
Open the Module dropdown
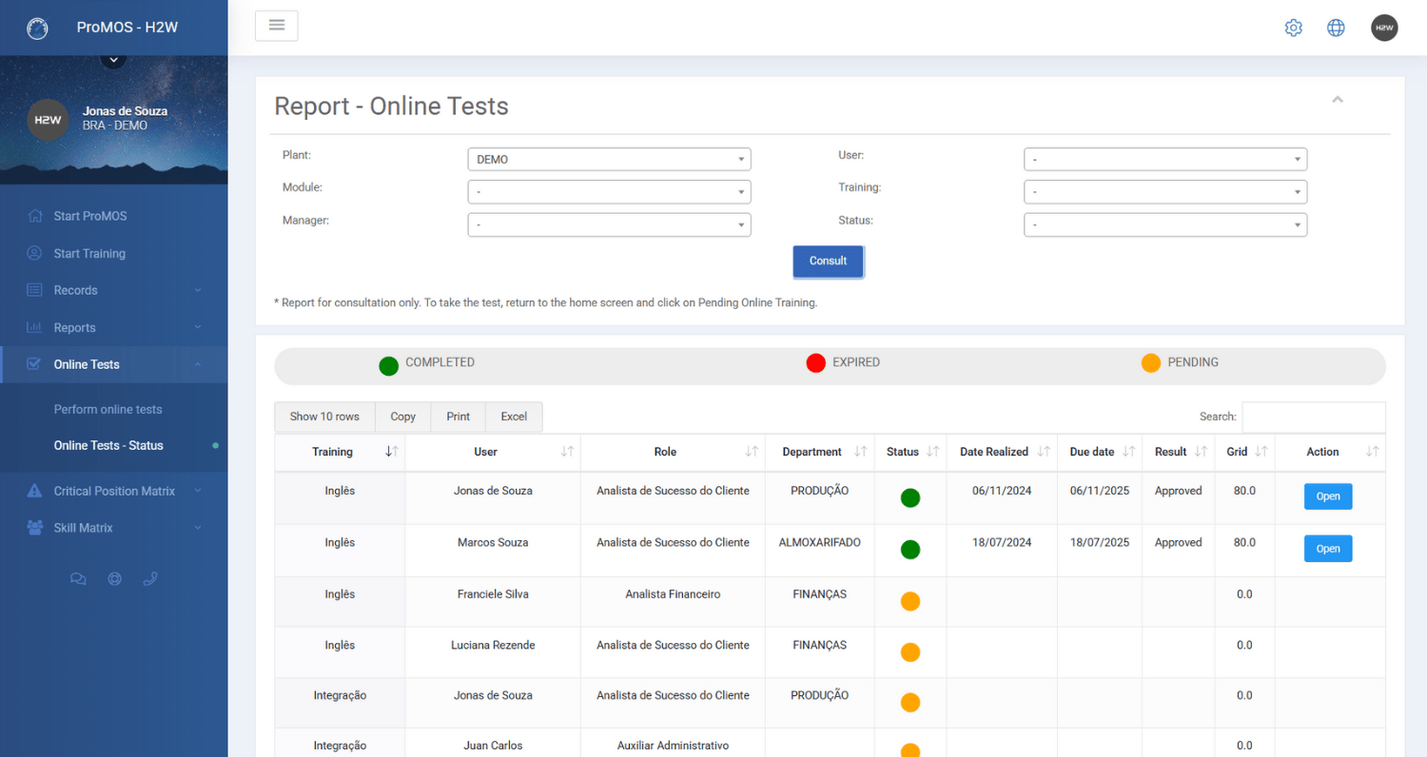point(609,192)
